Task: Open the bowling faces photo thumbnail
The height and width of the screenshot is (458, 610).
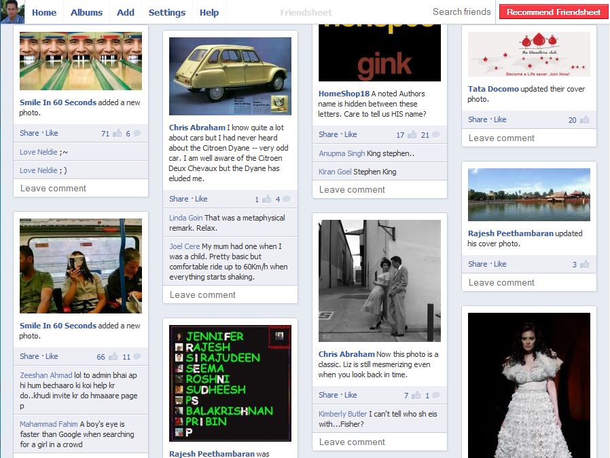Action: click(81, 61)
